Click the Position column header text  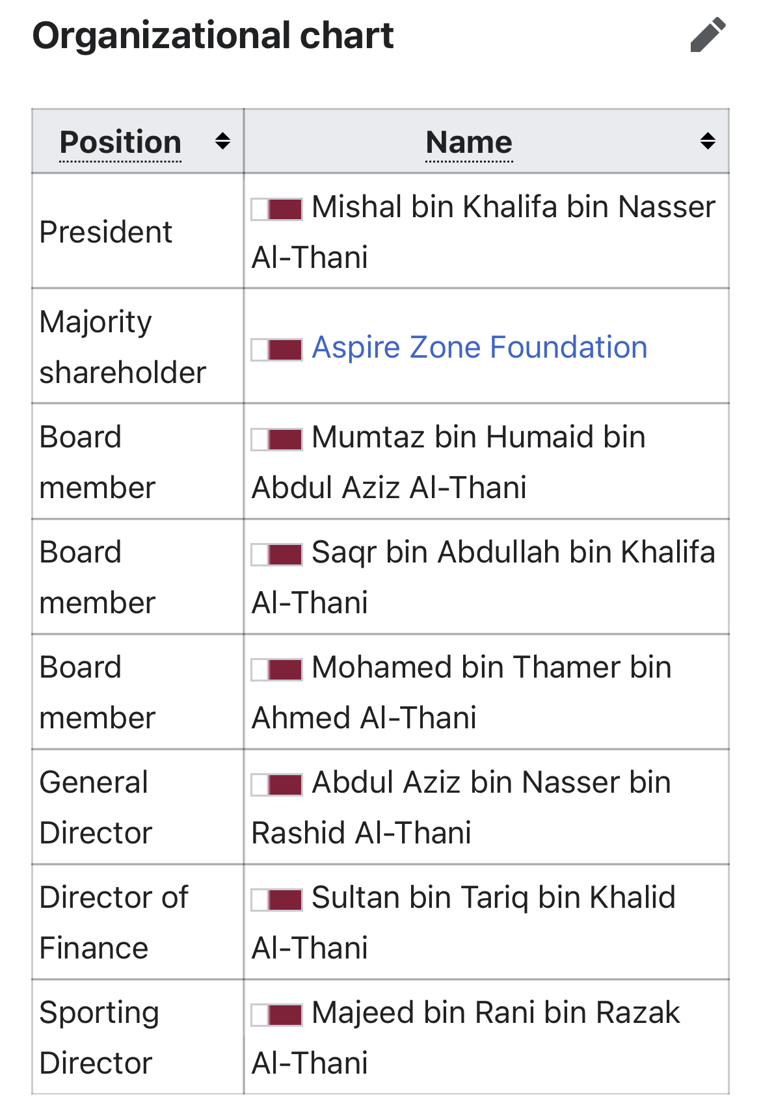click(120, 142)
